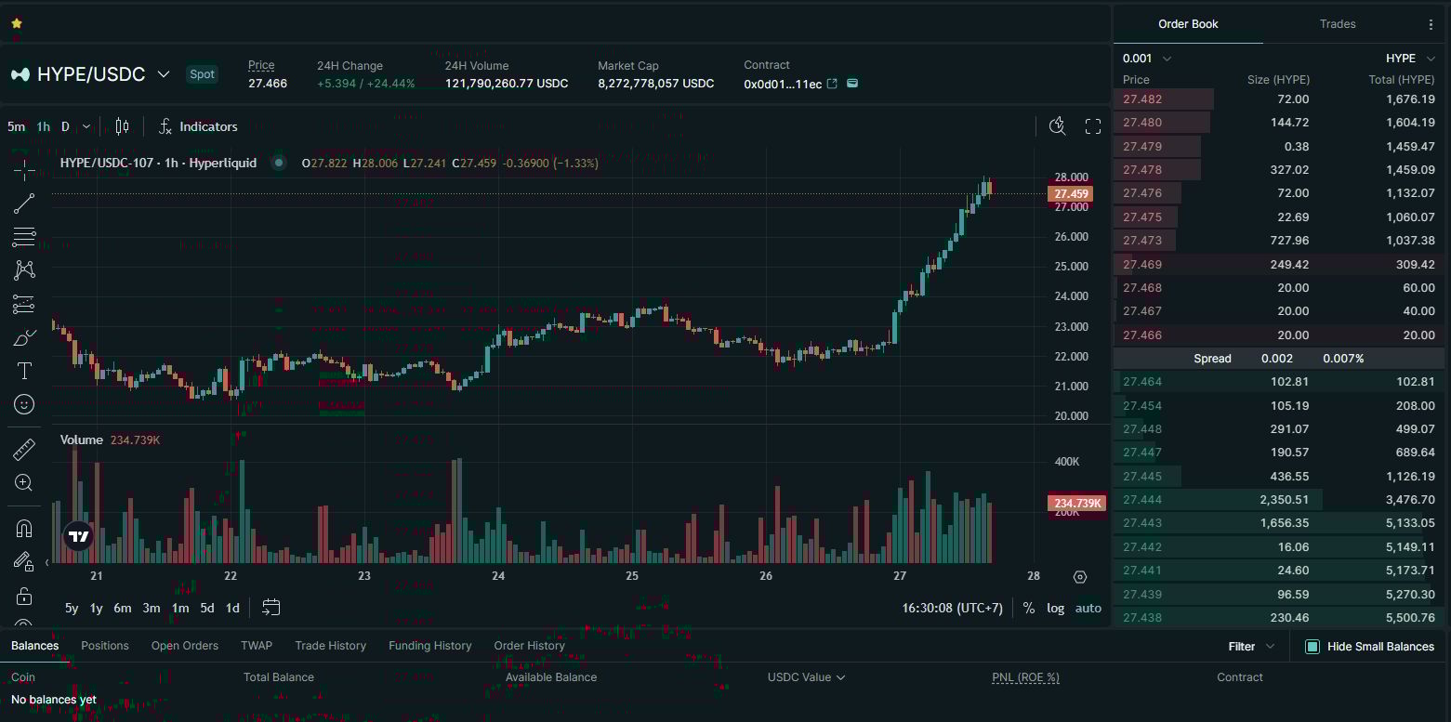Select the 1h chart interval

coord(42,125)
